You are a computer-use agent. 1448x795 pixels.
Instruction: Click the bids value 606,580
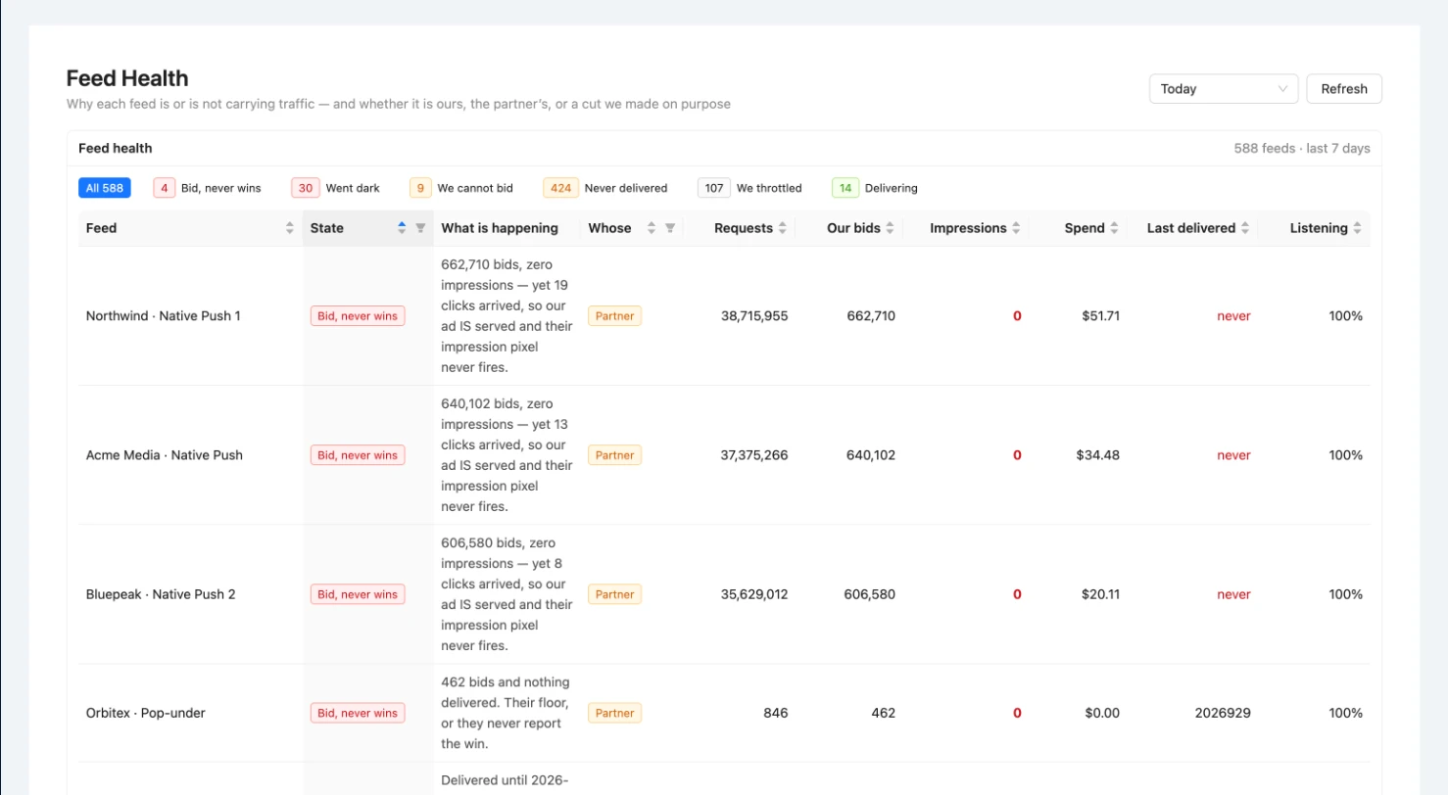coord(869,594)
